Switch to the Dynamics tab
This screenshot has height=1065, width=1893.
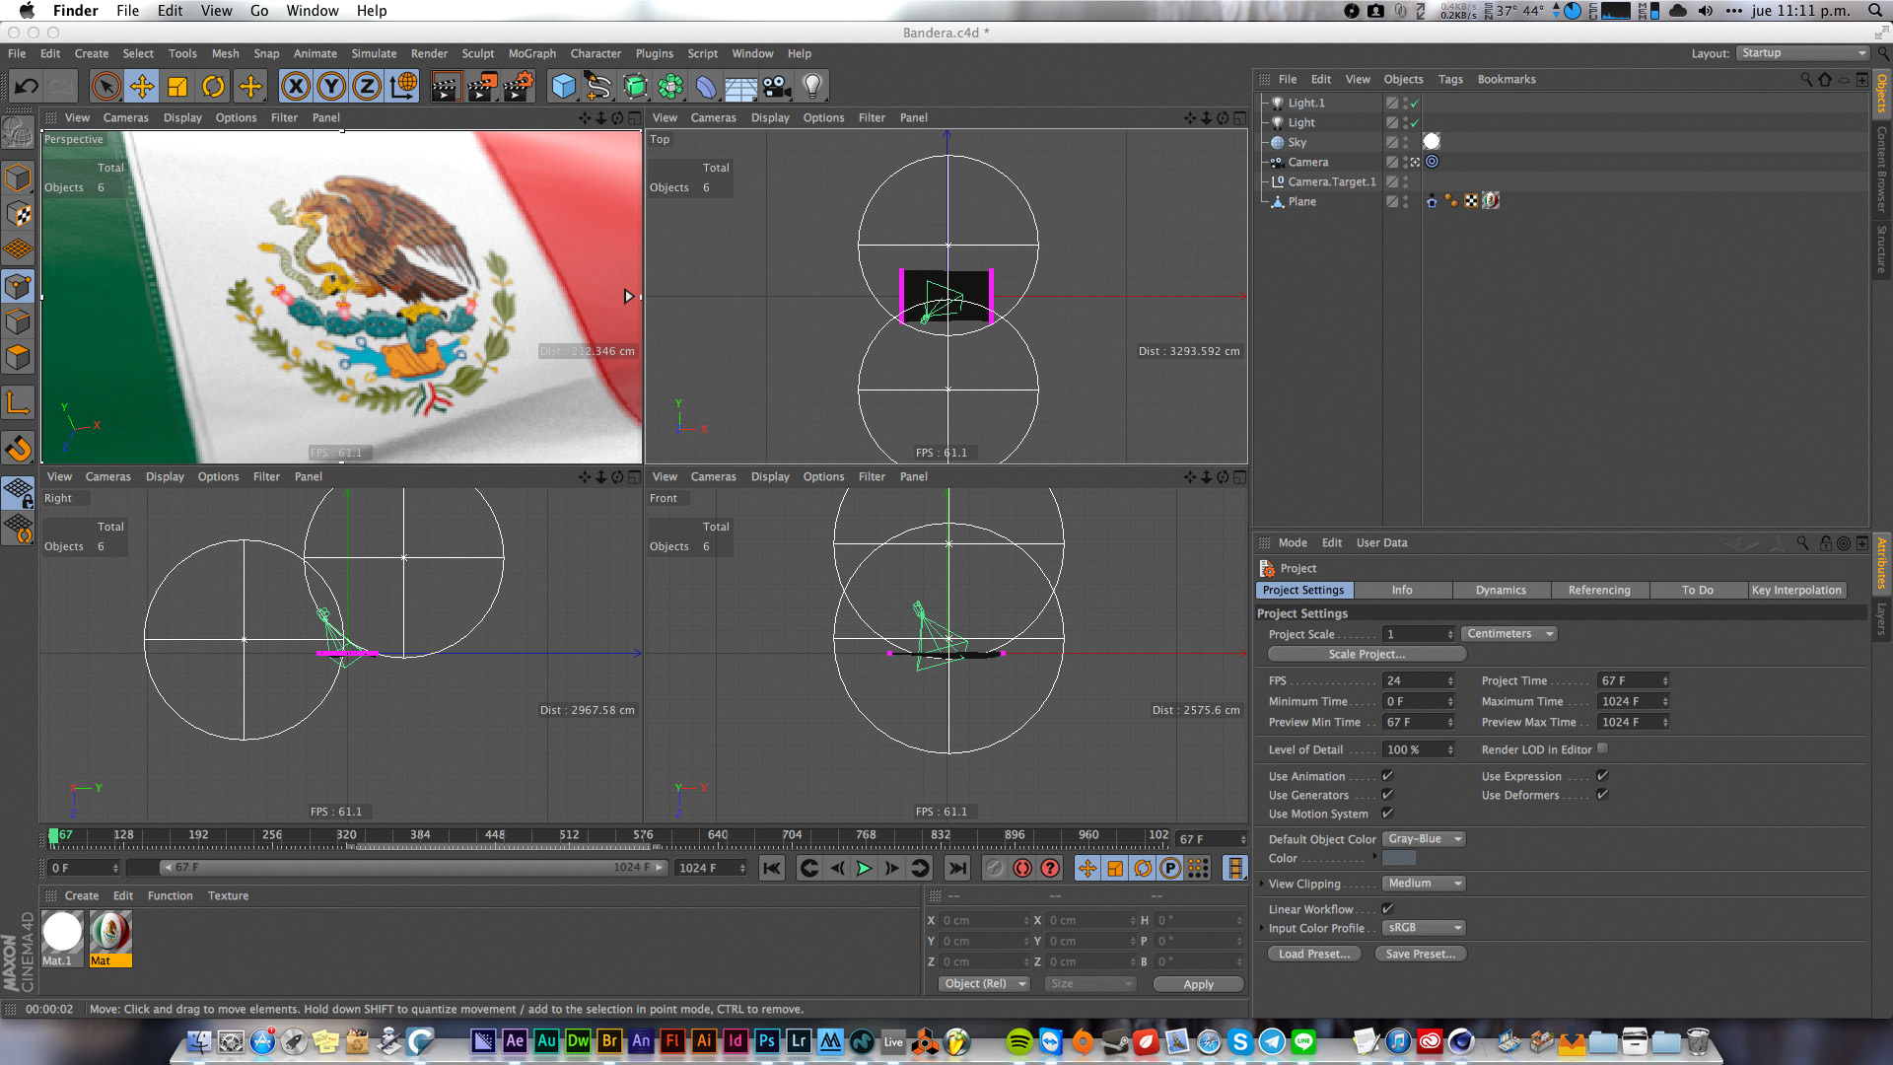(x=1501, y=591)
